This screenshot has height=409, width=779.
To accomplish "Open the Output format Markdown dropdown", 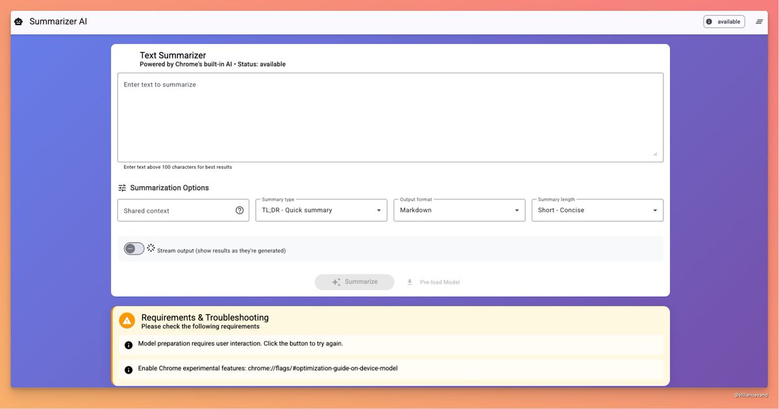I will tap(460, 210).
